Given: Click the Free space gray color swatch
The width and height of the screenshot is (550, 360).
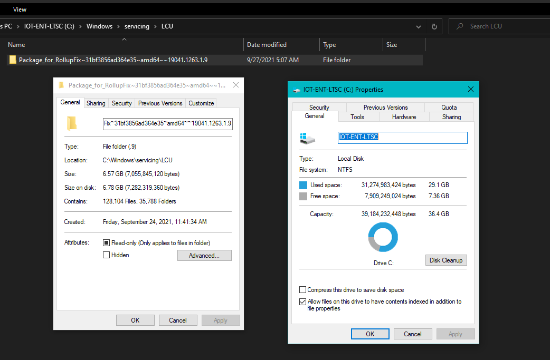Looking at the screenshot, I should (x=303, y=196).
